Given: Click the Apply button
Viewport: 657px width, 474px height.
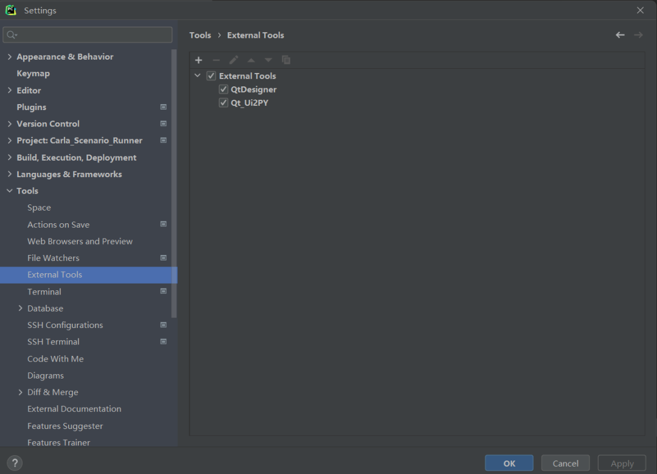Looking at the screenshot, I should pos(622,463).
